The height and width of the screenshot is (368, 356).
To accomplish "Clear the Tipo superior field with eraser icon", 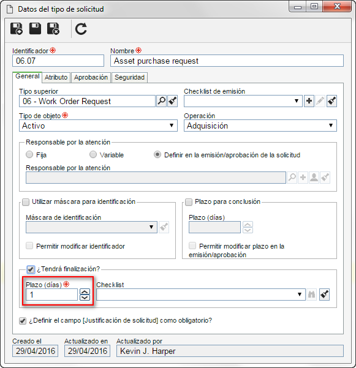I will pos(173,101).
